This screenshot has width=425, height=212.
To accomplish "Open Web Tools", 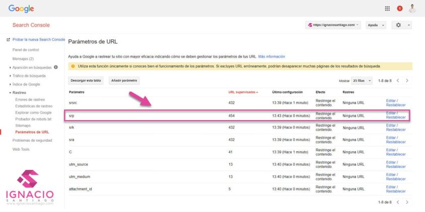I will [x=21, y=149].
